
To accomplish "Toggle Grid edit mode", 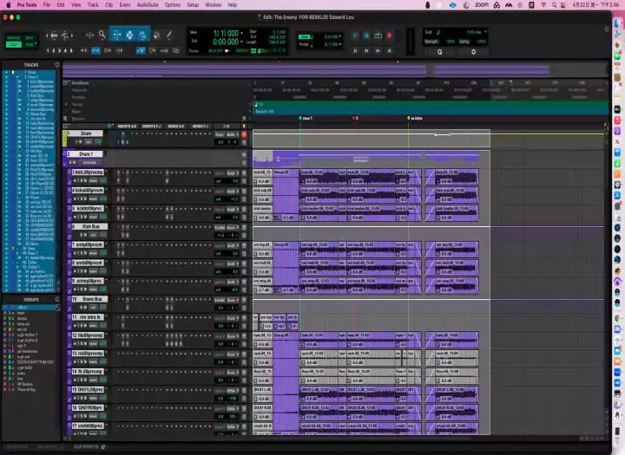I will [30, 44].
